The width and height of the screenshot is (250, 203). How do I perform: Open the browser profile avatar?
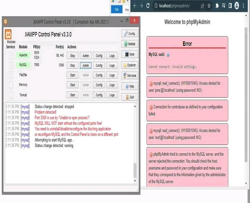click(237, 6)
